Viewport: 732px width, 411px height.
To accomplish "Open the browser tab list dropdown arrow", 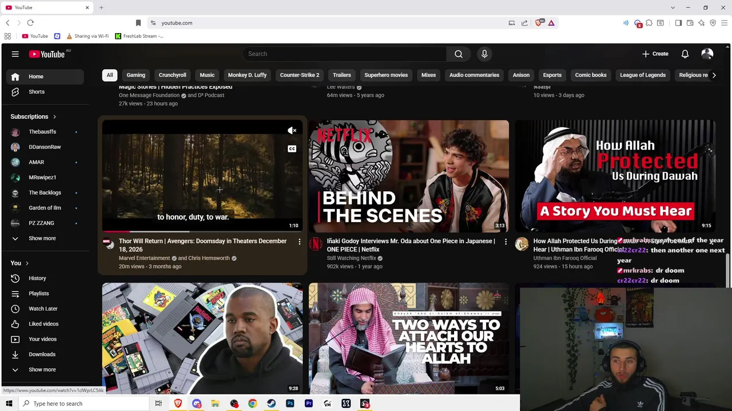I will coord(673,7).
